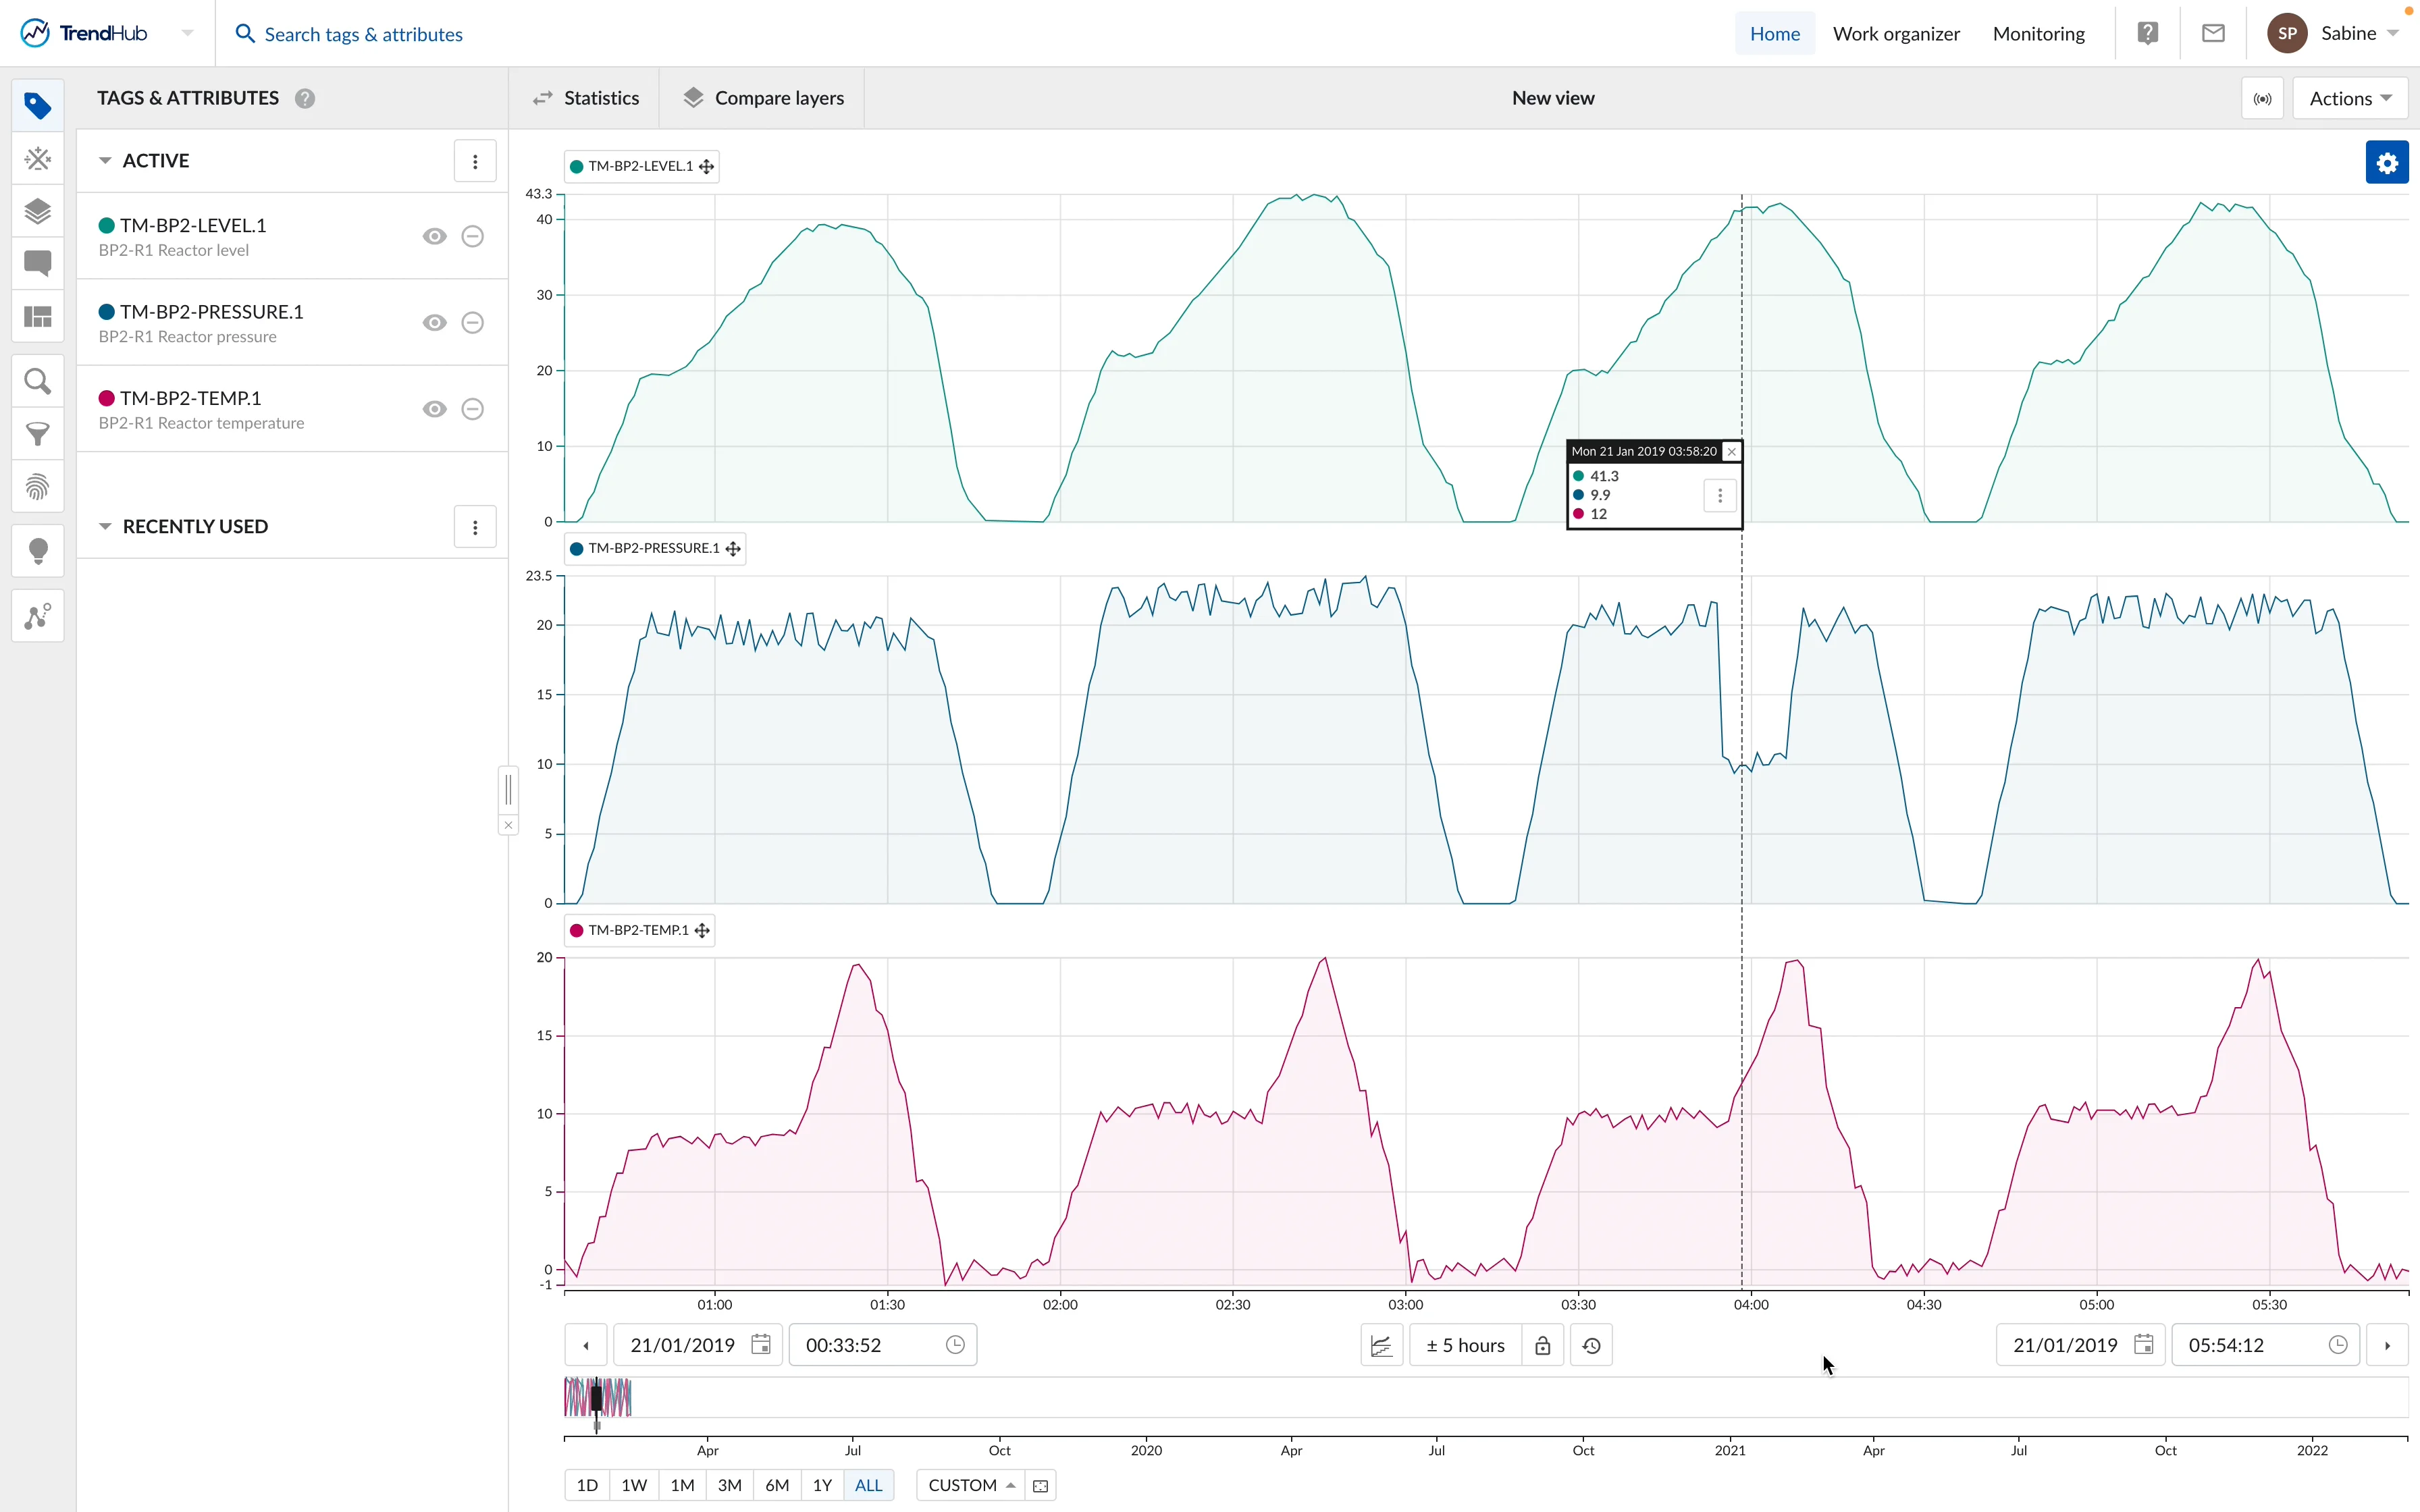Click the history reset clock icon
Screen dimensions: 2420x1512
pos(1591,1345)
